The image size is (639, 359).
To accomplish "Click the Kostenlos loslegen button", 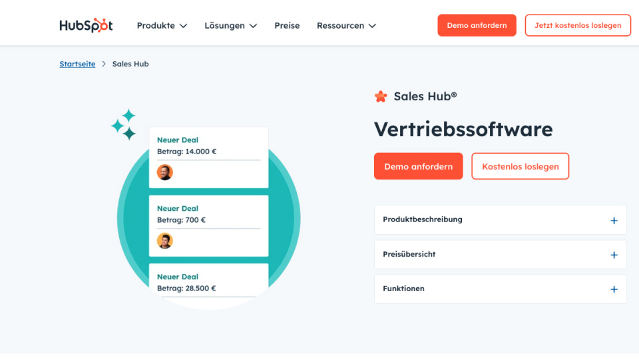I will [521, 166].
